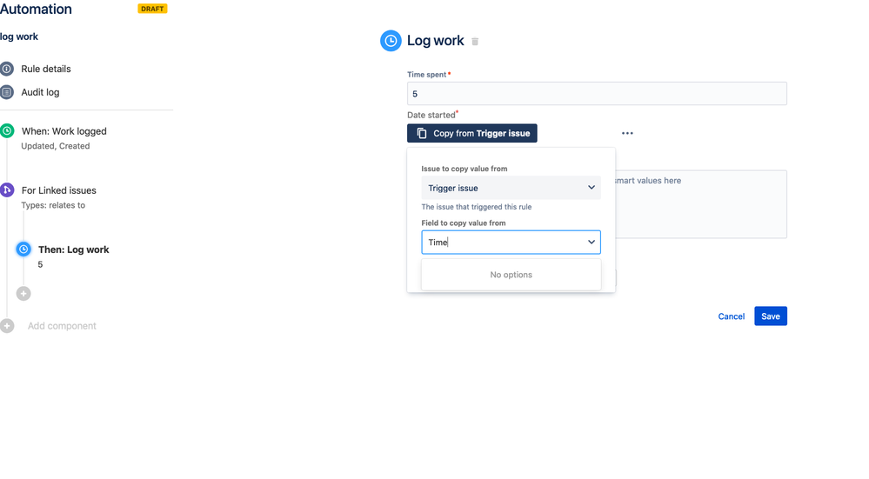
Task: Open the three-dots more options menu
Action: 627,134
